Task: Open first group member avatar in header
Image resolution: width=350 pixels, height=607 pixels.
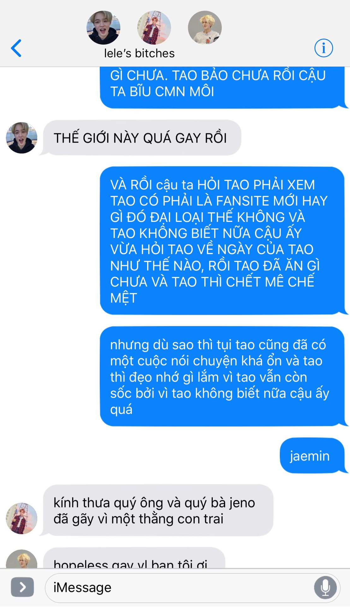Action: [x=103, y=28]
